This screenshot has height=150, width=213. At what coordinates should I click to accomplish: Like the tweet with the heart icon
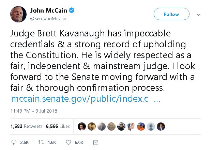coord(68,142)
